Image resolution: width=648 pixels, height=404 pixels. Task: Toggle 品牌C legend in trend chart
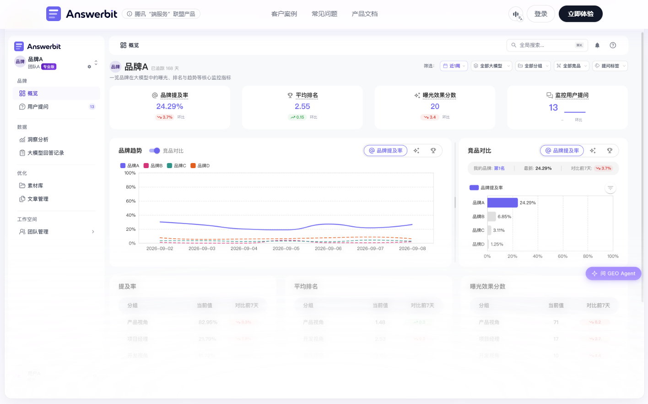click(x=177, y=166)
